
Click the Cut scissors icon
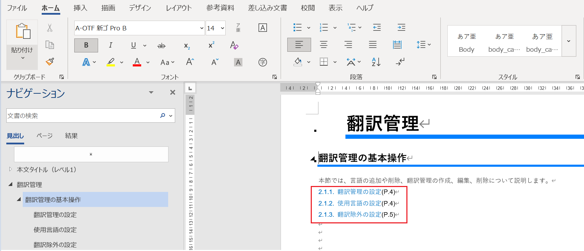(x=50, y=28)
